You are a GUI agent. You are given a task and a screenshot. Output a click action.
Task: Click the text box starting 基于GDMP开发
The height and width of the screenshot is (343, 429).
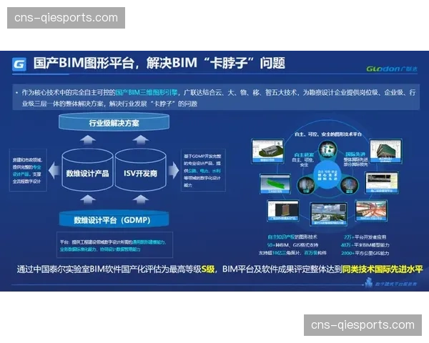click(203, 170)
